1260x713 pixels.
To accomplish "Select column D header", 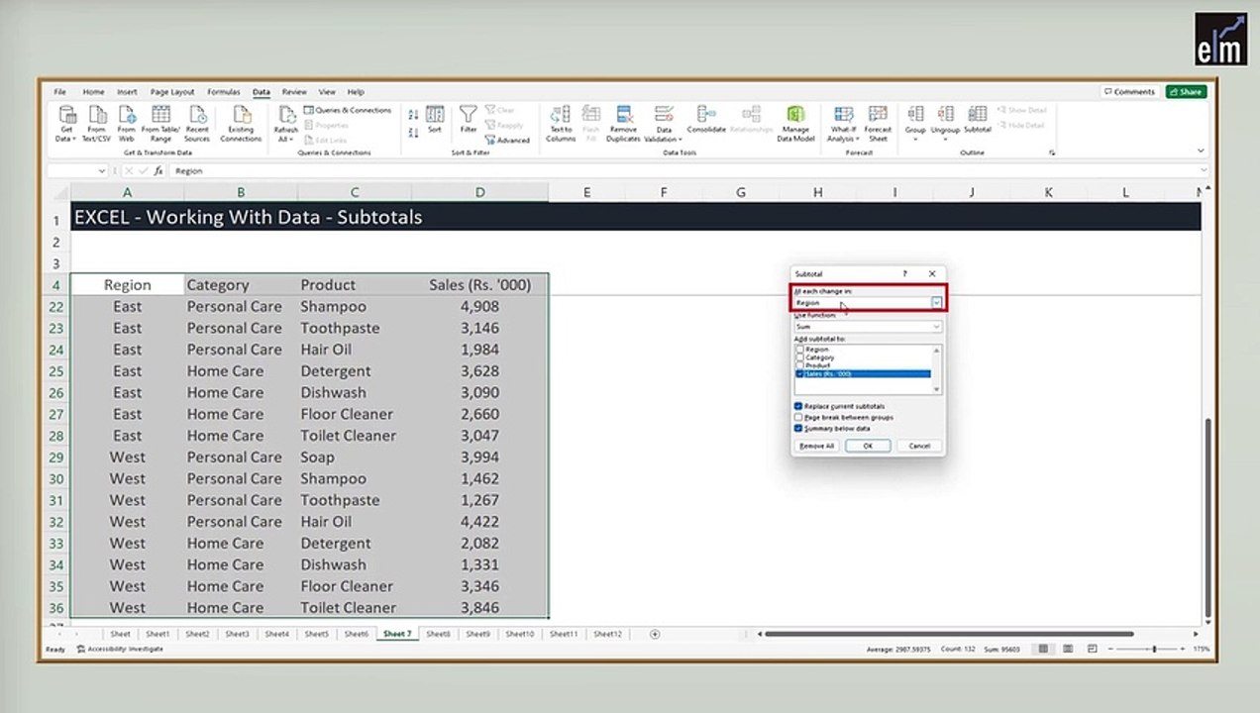I will click(x=480, y=192).
